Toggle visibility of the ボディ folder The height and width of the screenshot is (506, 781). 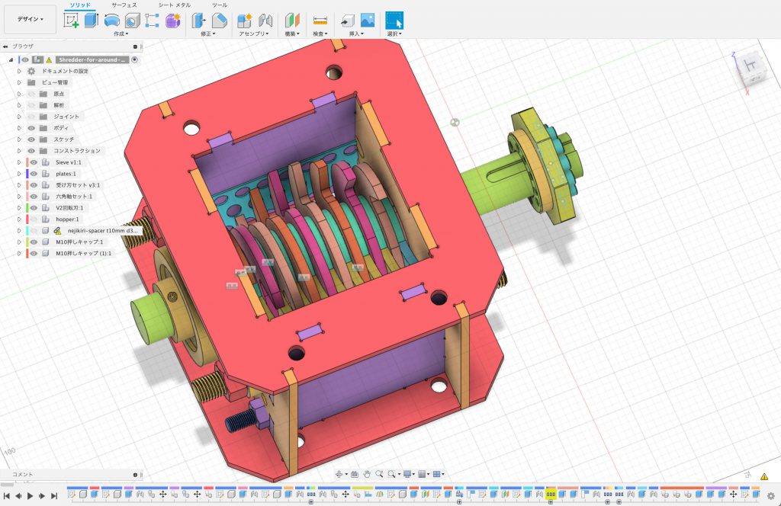pos(31,128)
